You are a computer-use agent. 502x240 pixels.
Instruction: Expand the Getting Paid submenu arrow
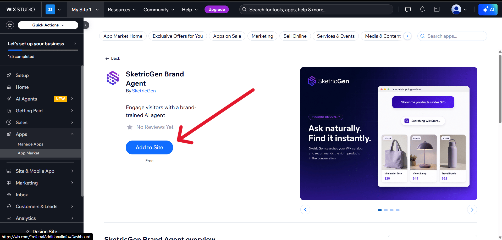[x=72, y=110]
